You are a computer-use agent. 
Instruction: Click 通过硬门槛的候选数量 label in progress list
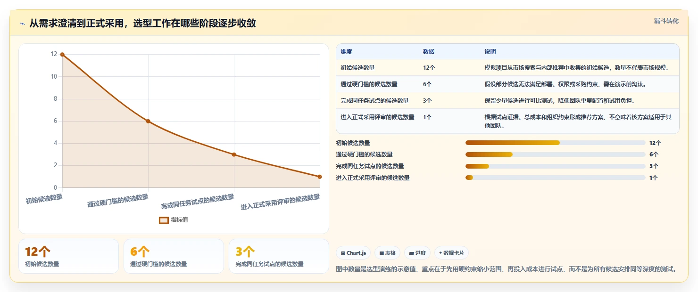(364, 154)
